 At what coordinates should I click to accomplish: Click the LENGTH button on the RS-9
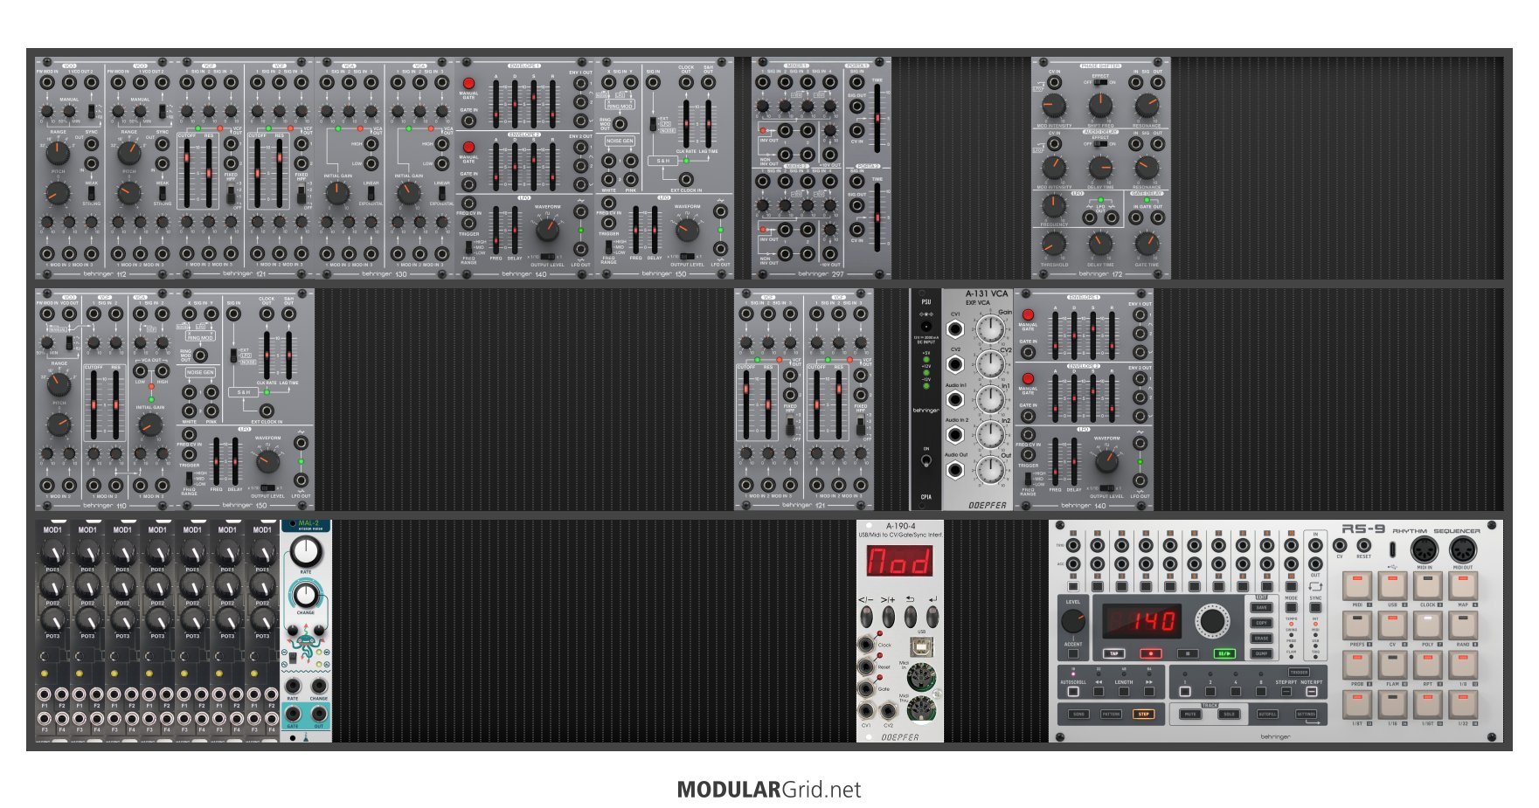(x=1124, y=692)
